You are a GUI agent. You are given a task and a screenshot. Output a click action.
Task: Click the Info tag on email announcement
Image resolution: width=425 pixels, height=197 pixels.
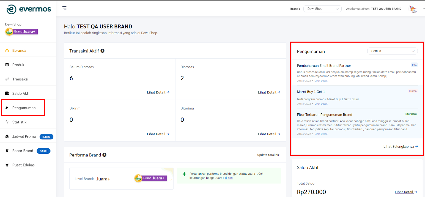tap(414, 65)
